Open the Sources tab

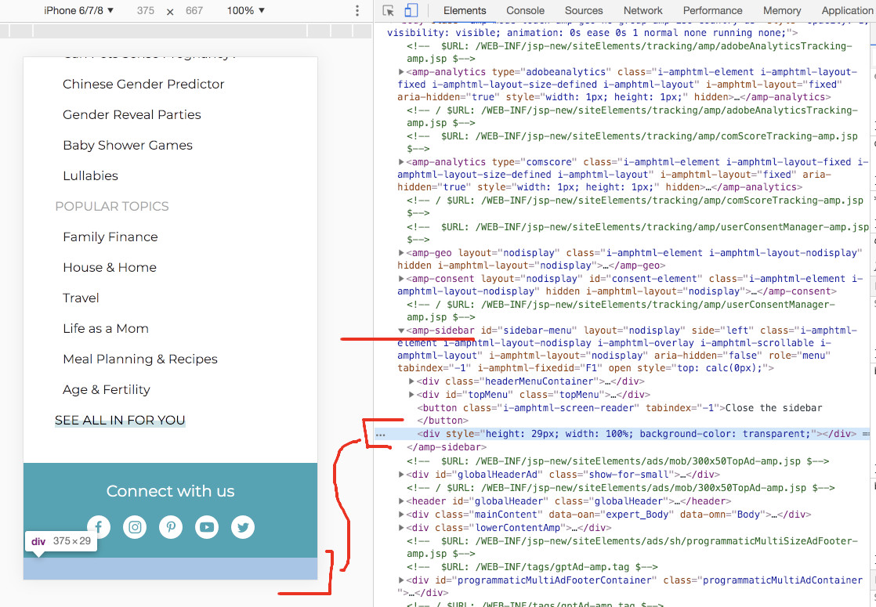(584, 11)
